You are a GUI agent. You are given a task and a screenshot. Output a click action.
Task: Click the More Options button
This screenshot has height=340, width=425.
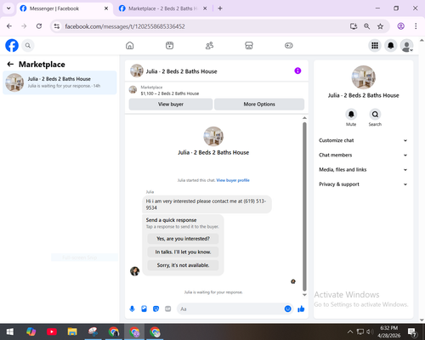click(259, 105)
